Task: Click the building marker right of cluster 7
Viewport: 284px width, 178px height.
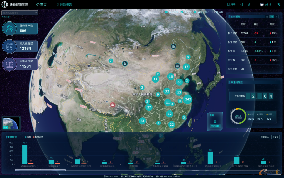Action: tap(125, 64)
